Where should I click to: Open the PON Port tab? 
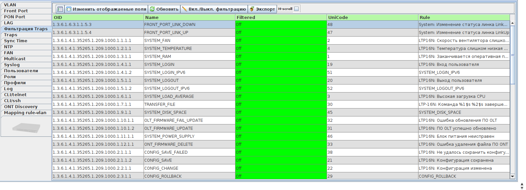[x=26, y=17]
